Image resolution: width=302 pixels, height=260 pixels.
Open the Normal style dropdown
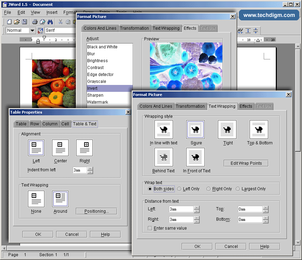point(32,30)
